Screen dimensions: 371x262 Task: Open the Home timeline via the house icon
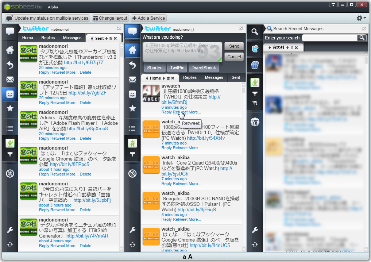[10, 50]
